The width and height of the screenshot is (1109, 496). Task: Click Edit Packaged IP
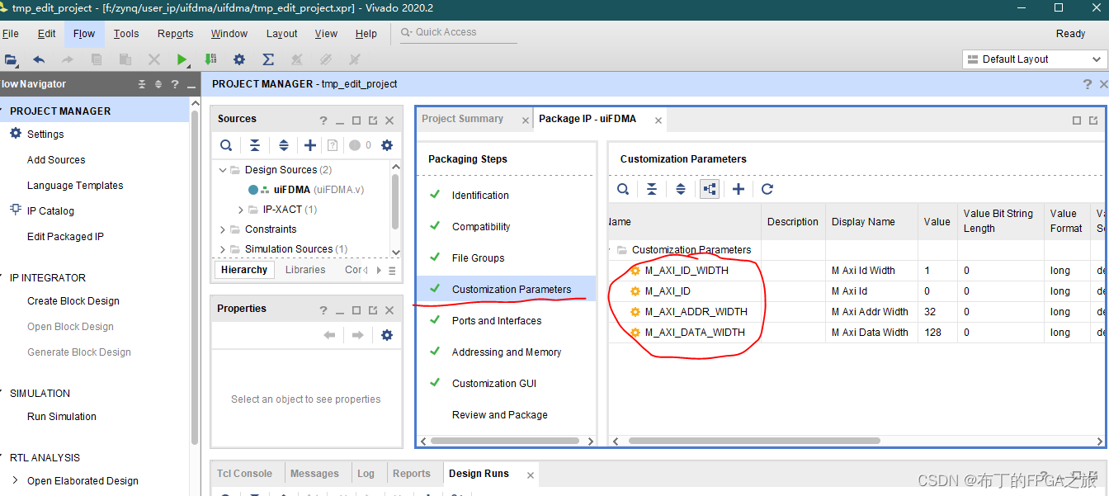(65, 237)
